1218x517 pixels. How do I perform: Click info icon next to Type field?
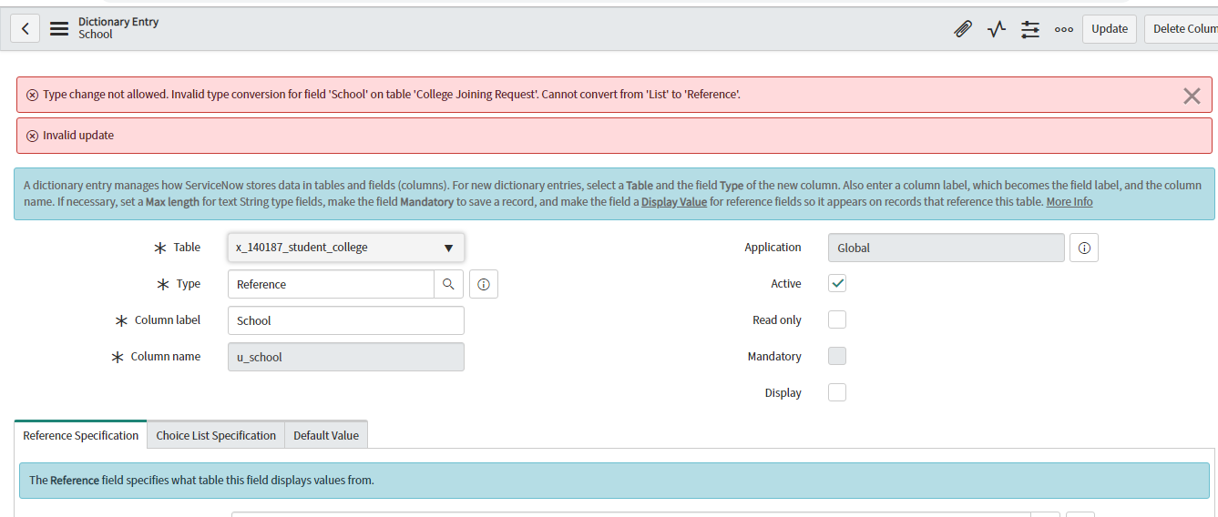[484, 284]
